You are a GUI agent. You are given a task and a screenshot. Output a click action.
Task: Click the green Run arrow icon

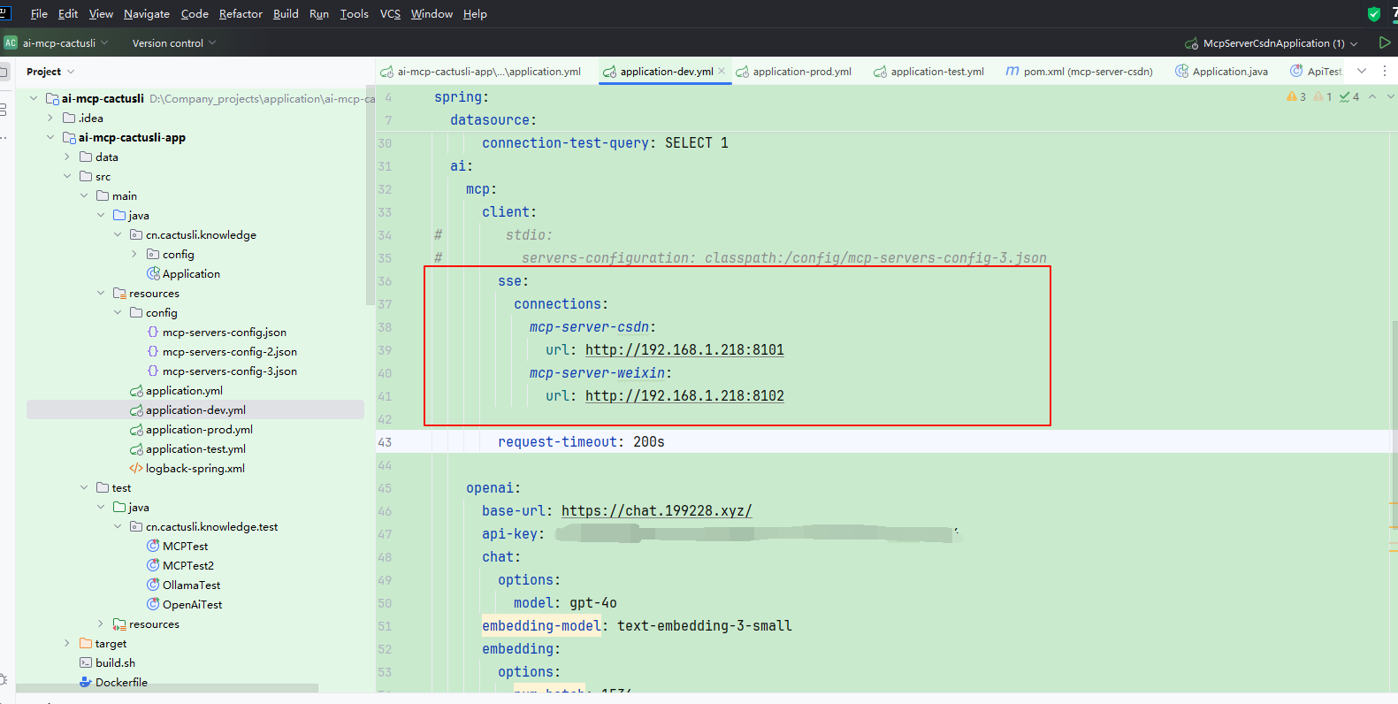[x=1385, y=42]
